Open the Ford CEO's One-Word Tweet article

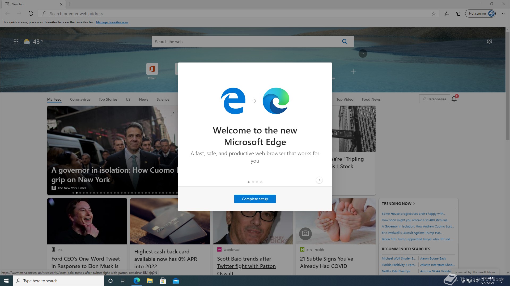click(x=86, y=262)
